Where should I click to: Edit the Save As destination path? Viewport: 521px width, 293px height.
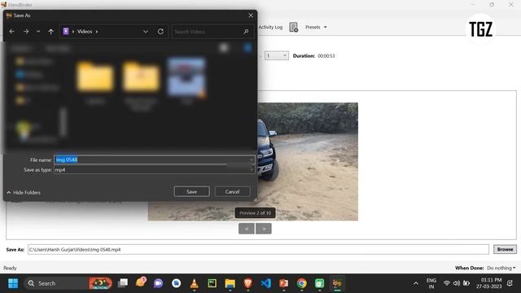[258, 250]
